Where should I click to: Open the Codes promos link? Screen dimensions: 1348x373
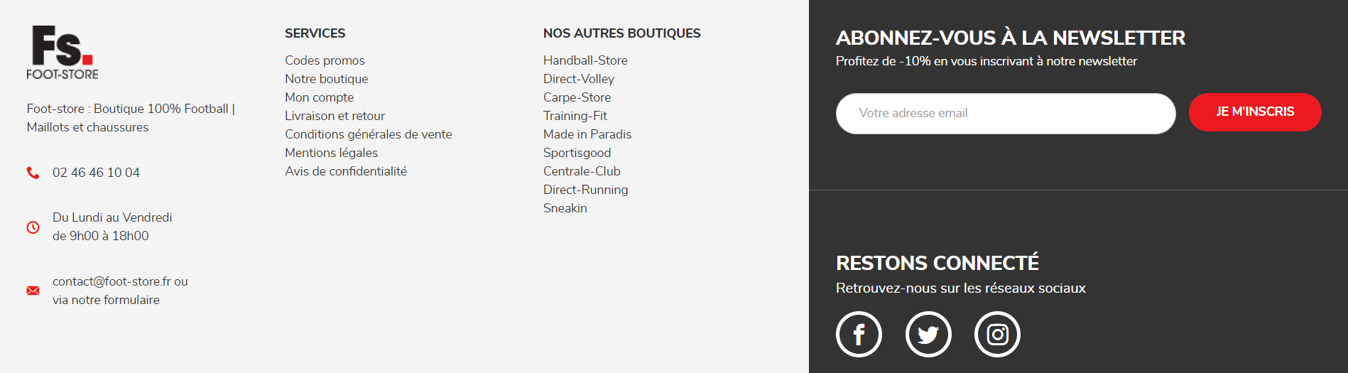[325, 60]
